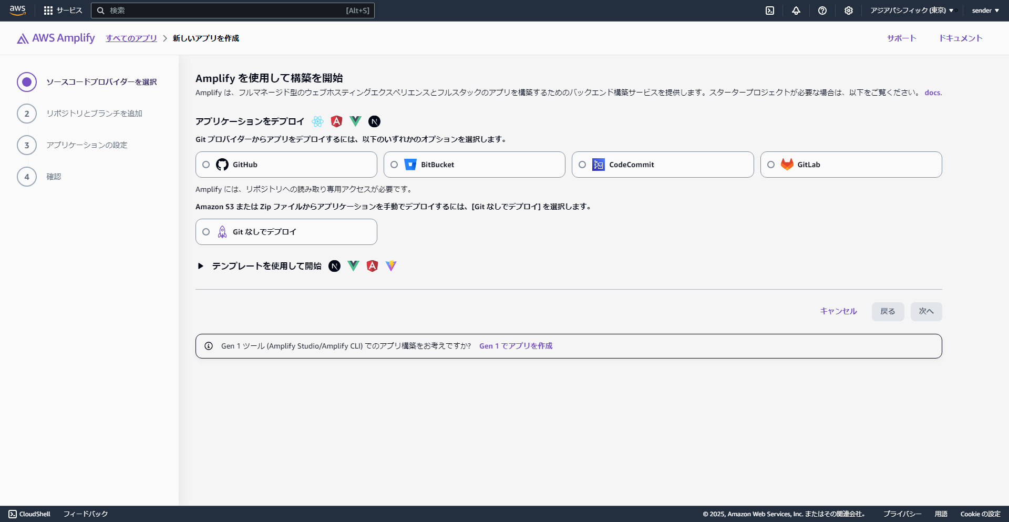This screenshot has height=522, width=1009.
Task: Click the React icon beside deploy heading
Action: pyautogui.click(x=317, y=121)
